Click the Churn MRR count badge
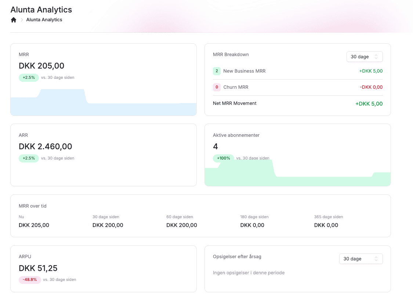Viewport: 413px width, 300px height. [x=217, y=87]
